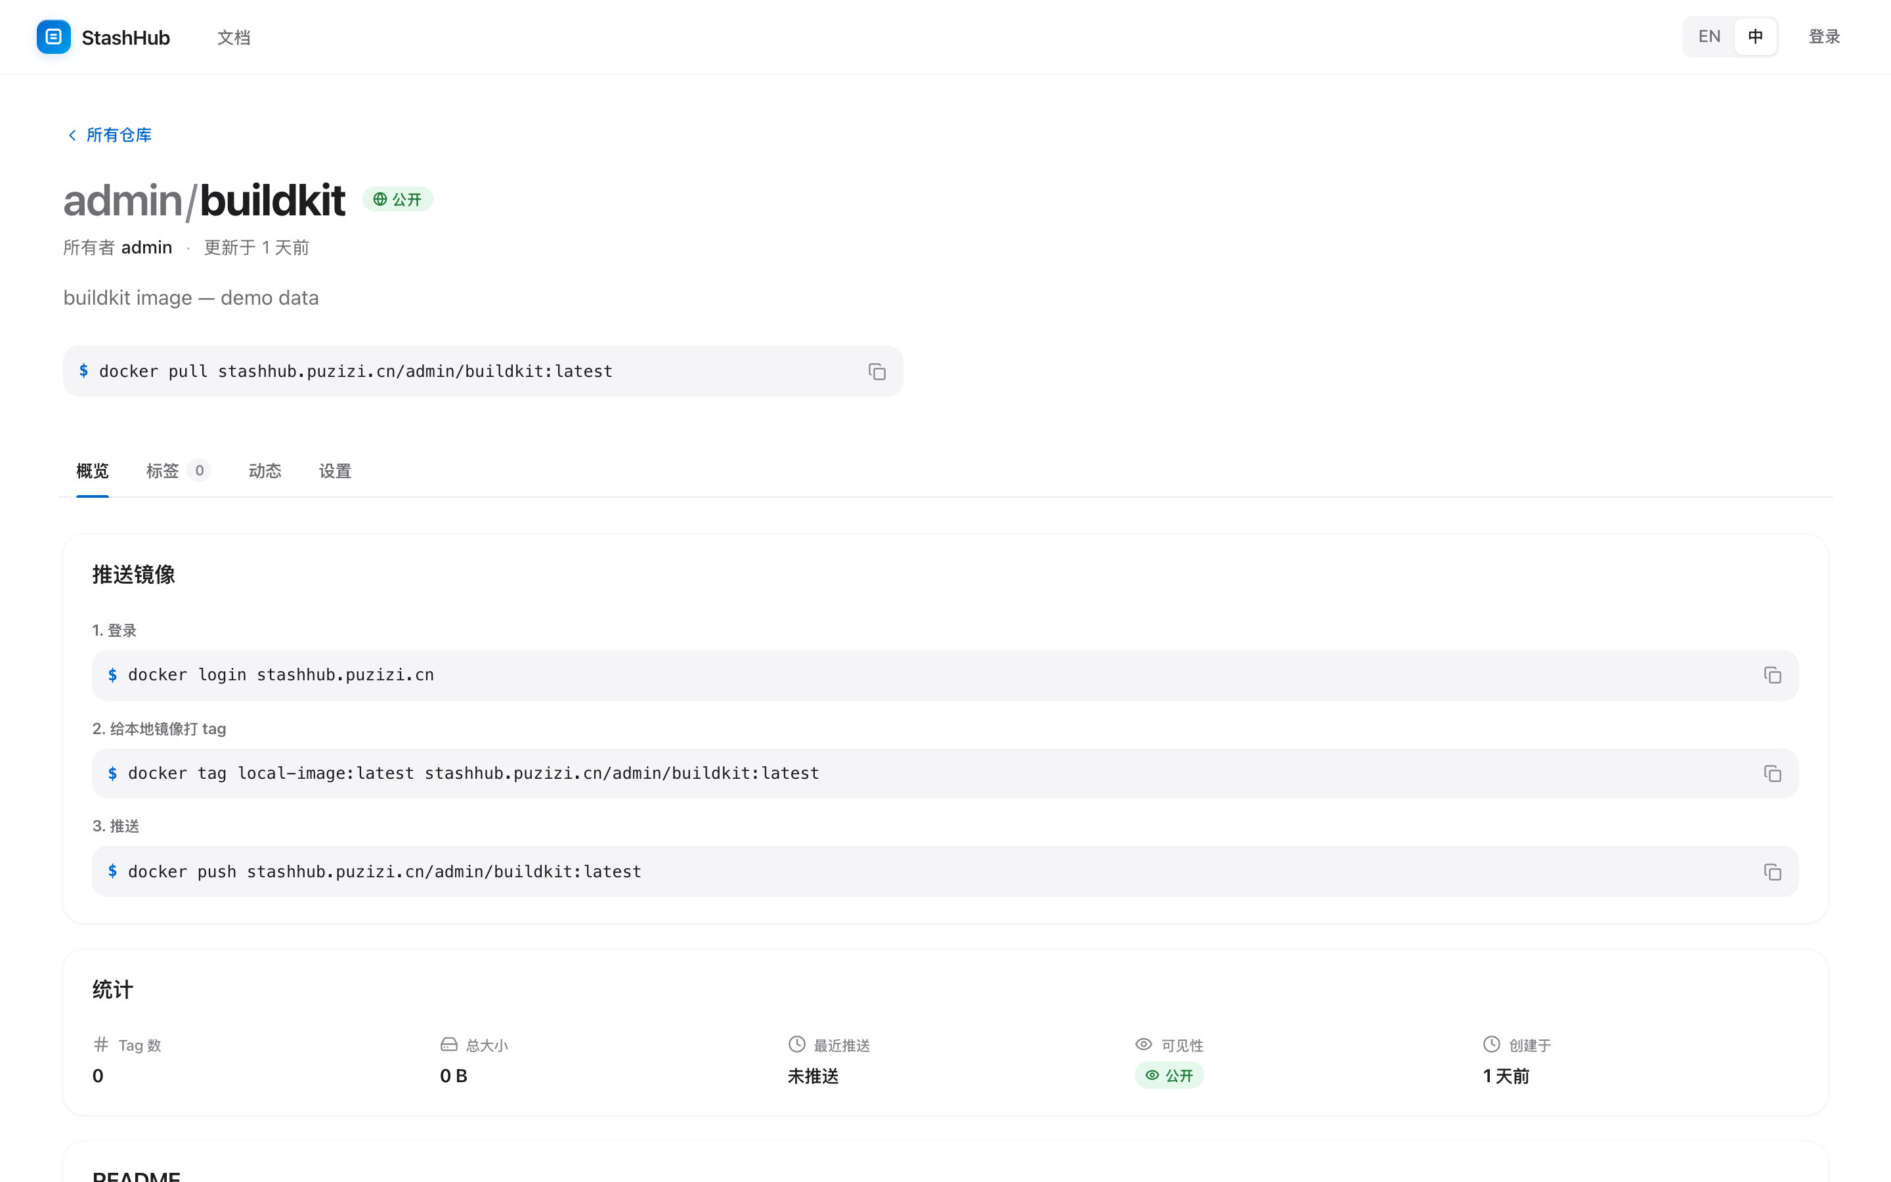Click the step label 3. 推送
This screenshot has width=1891, height=1182.
(x=116, y=826)
